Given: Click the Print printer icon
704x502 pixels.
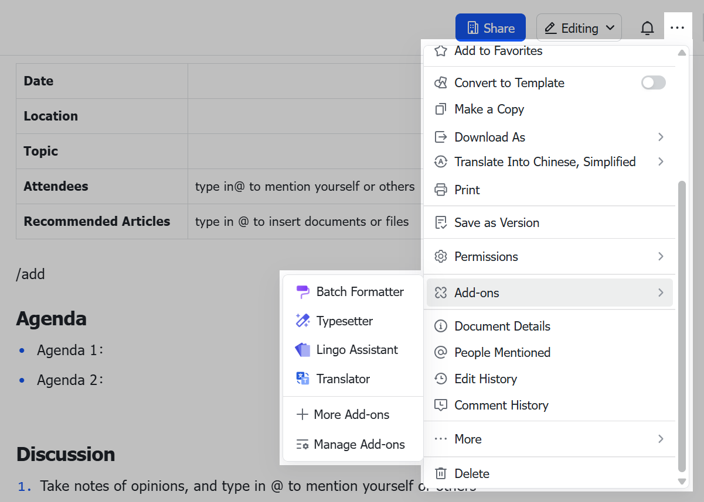Looking at the screenshot, I should coord(441,190).
